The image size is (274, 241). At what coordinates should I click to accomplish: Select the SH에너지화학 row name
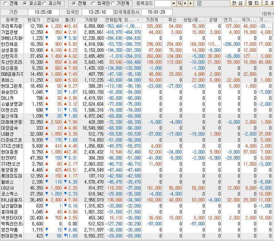pyautogui.click(x=12, y=38)
